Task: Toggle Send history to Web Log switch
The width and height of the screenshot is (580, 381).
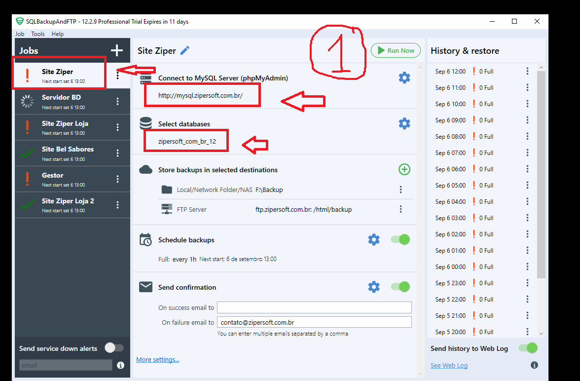Action: [528, 347]
